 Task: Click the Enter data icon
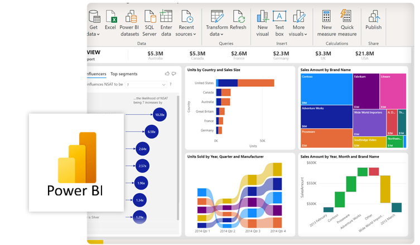(166, 16)
